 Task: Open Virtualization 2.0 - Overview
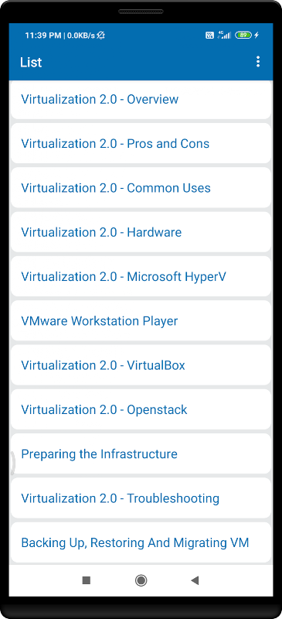pos(141,100)
